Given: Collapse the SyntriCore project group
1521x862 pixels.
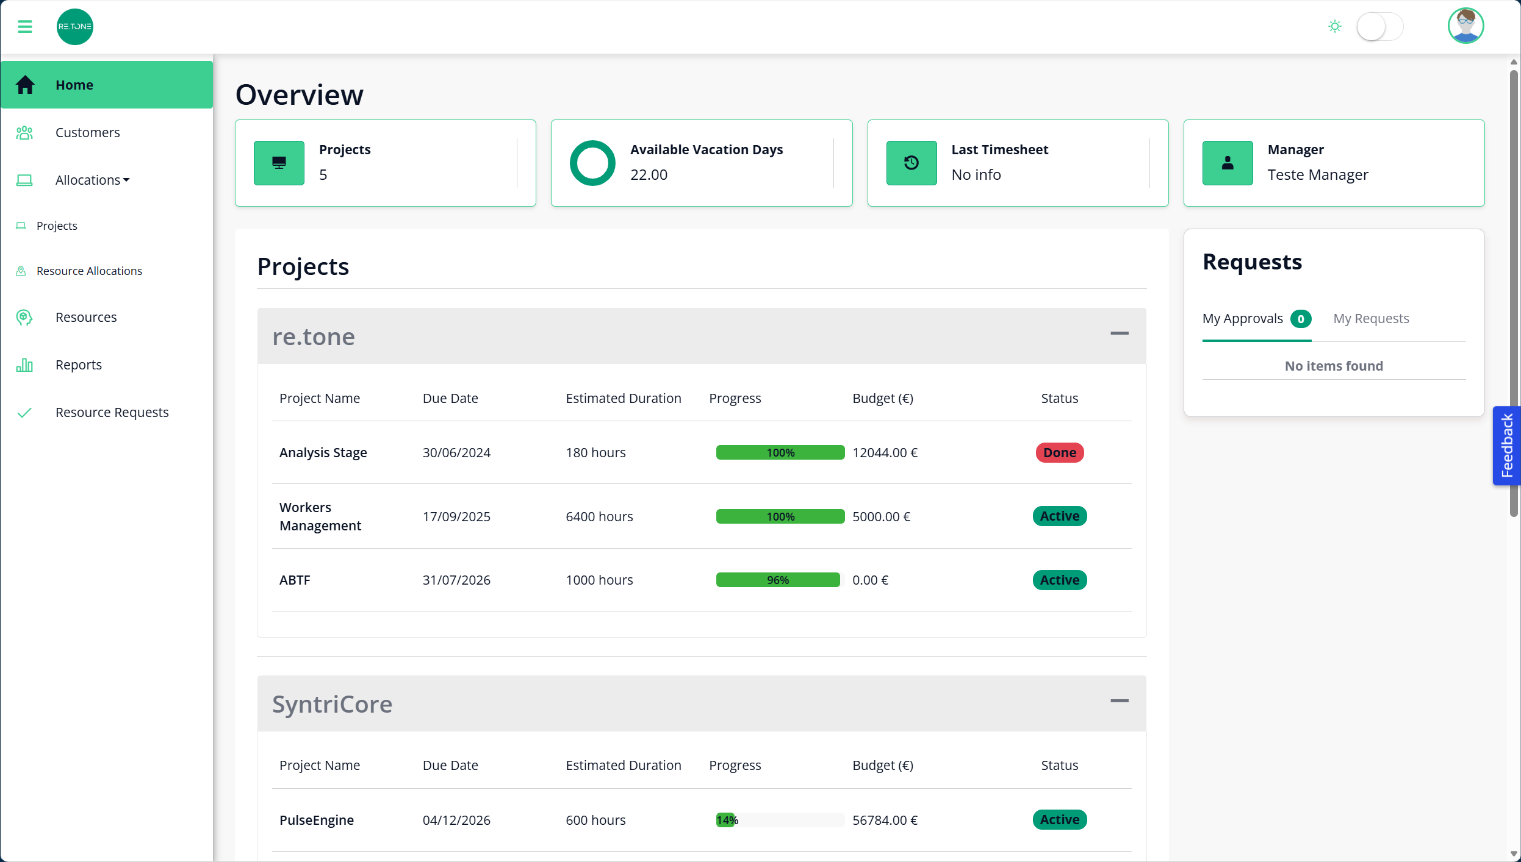Looking at the screenshot, I should coord(1120,701).
